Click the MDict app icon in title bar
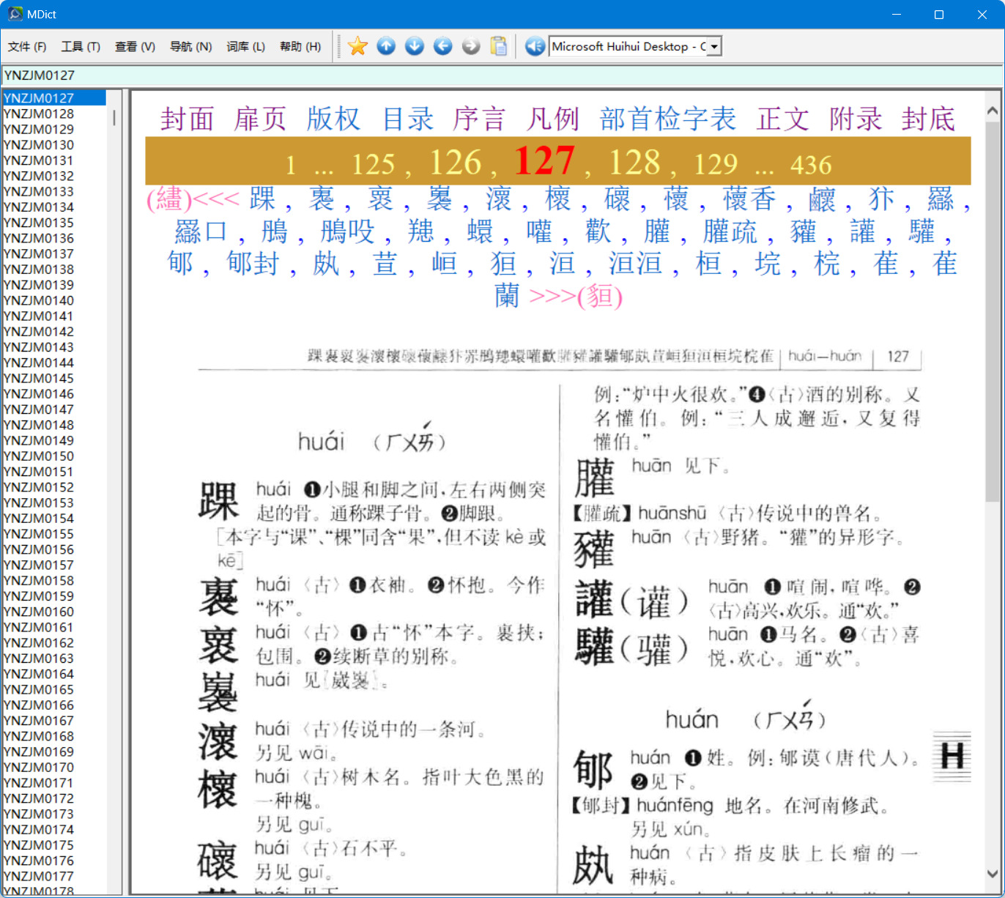The width and height of the screenshot is (1005, 898). [x=15, y=14]
